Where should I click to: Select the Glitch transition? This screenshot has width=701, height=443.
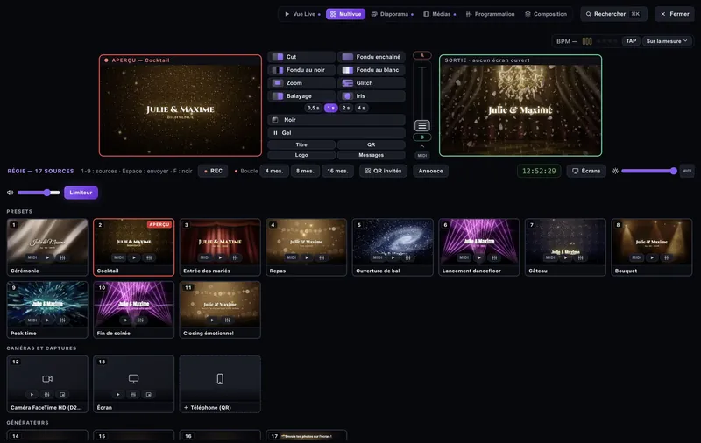point(371,83)
